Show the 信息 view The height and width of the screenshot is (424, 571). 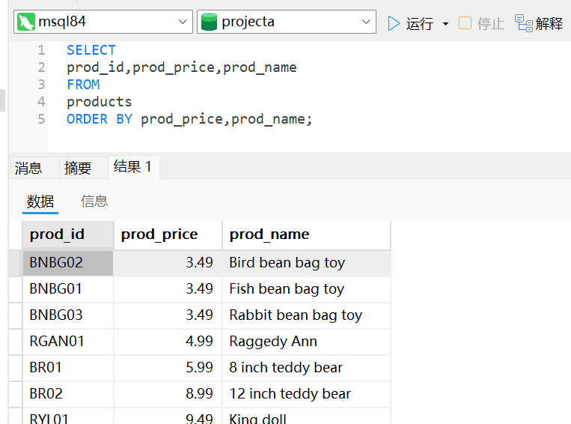94,201
